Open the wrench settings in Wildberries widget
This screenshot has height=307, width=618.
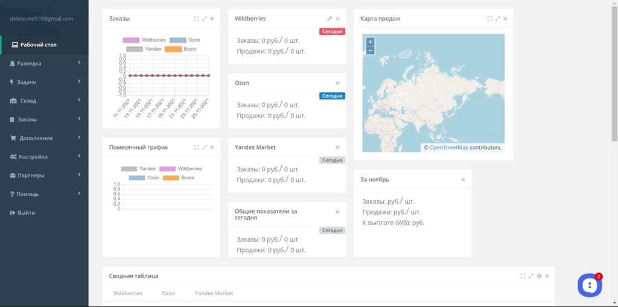pyautogui.click(x=330, y=19)
